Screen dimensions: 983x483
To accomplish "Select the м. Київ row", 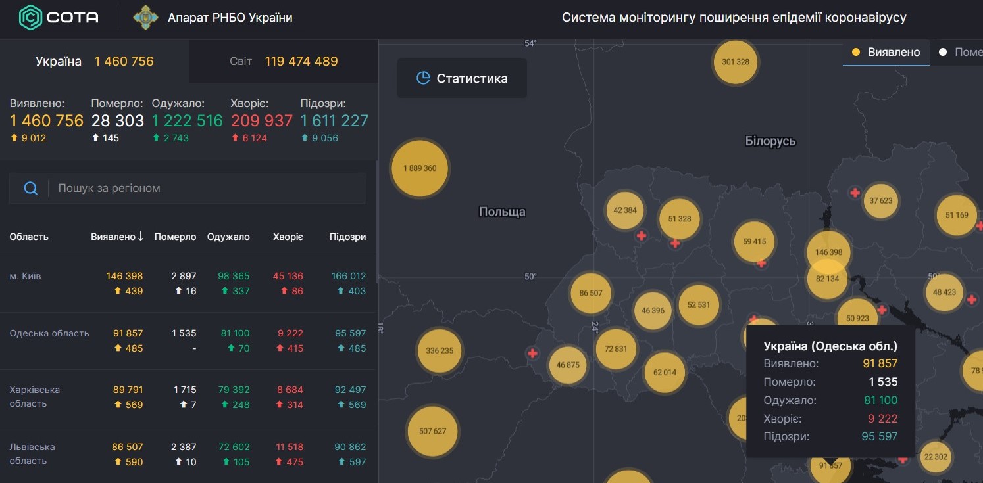I will click(x=188, y=284).
